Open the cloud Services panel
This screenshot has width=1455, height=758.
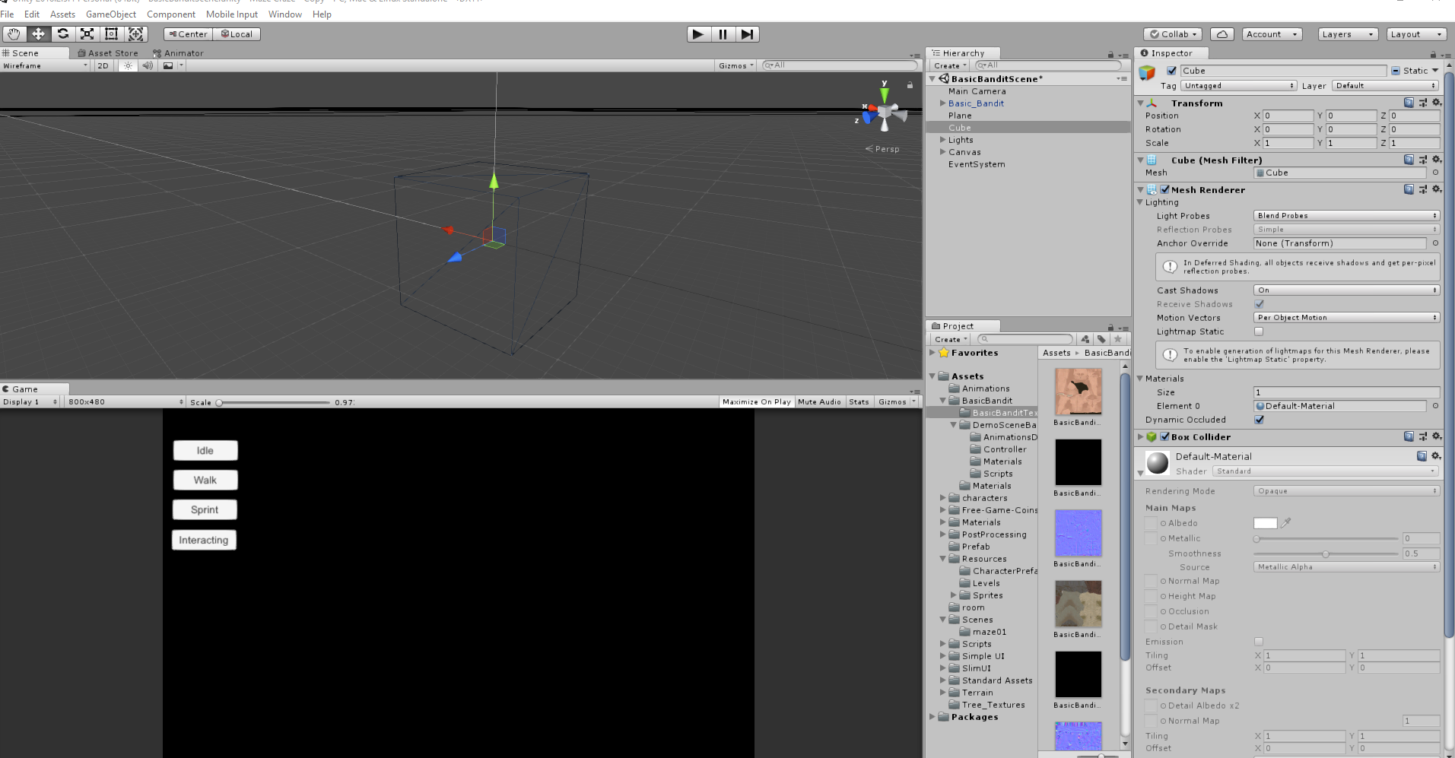[x=1222, y=34]
